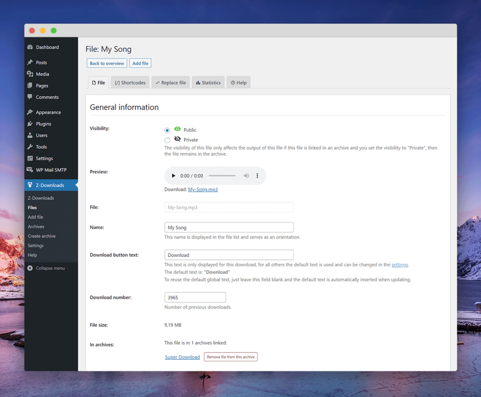Click the Collapse menu arrow icon
The width and height of the screenshot is (481, 397).
[x=30, y=268]
